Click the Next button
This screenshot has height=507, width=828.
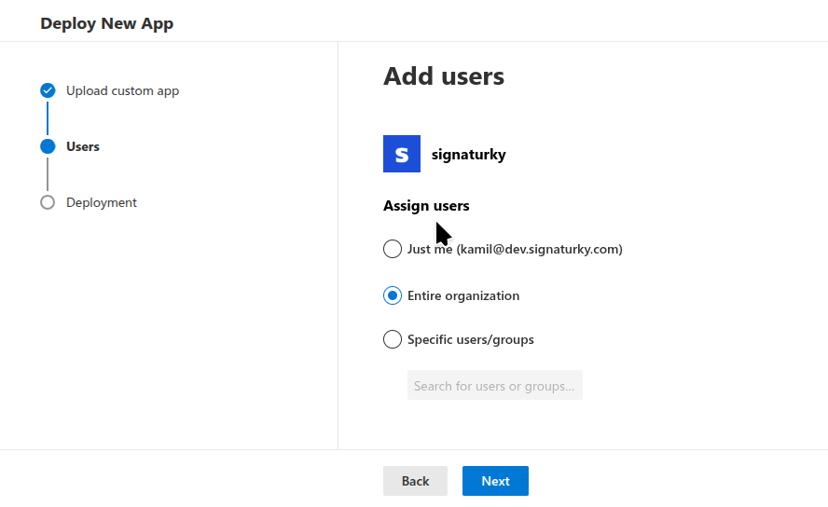[495, 481]
